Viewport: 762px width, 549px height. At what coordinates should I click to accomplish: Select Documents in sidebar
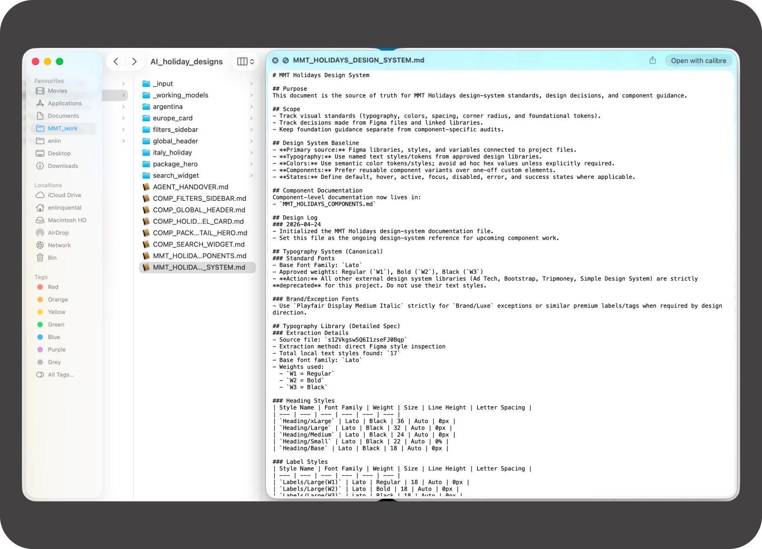click(x=64, y=116)
